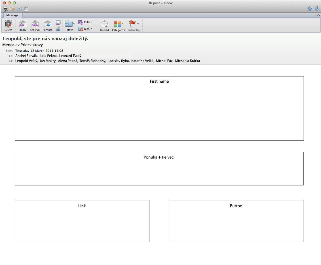Go to previous message with up arrow
Viewport: 321px width, 265px height.
click(x=310, y=8)
